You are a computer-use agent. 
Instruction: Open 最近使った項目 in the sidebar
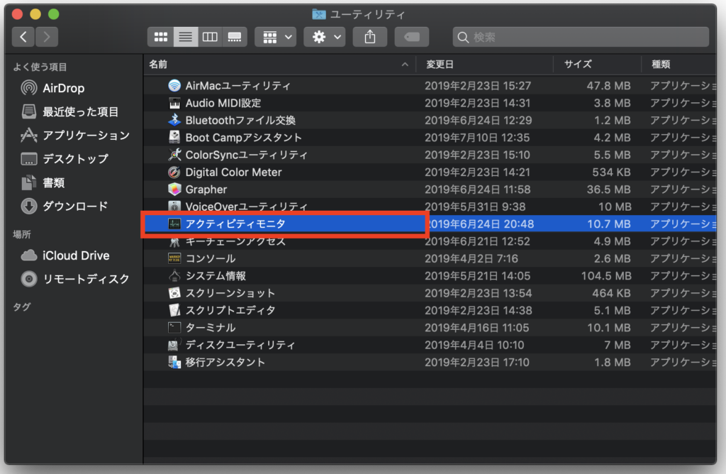click(69, 111)
